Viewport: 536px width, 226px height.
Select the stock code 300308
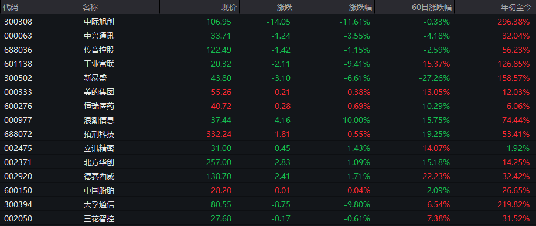tap(18, 22)
